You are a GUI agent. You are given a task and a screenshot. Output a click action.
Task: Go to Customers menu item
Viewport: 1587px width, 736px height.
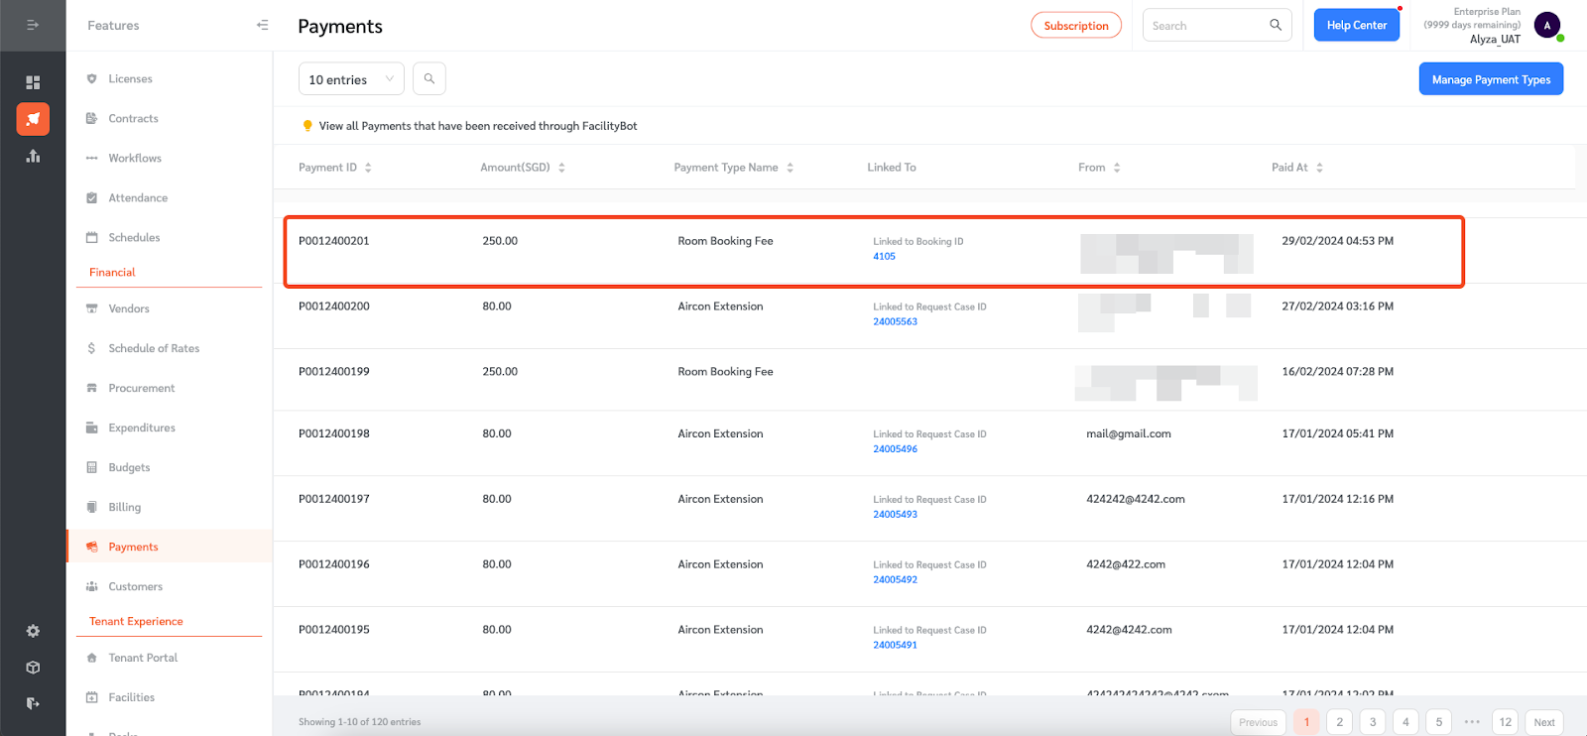tap(135, 586)
